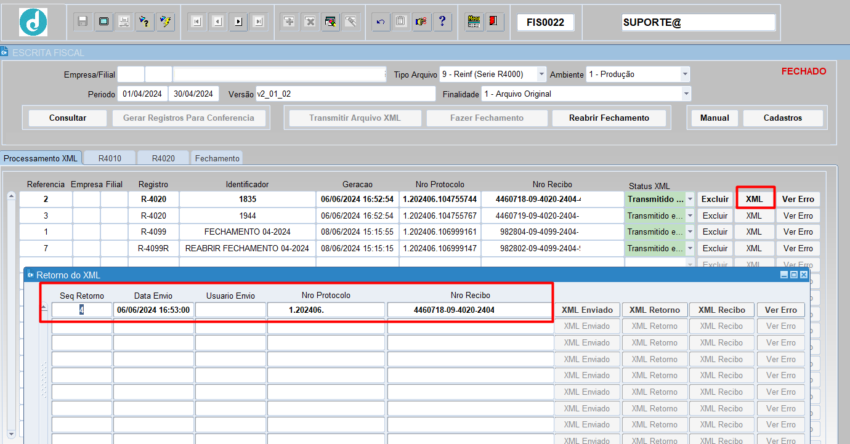Open the Ambiente dropdown
The image size is (850, 444).
[685, 75]
